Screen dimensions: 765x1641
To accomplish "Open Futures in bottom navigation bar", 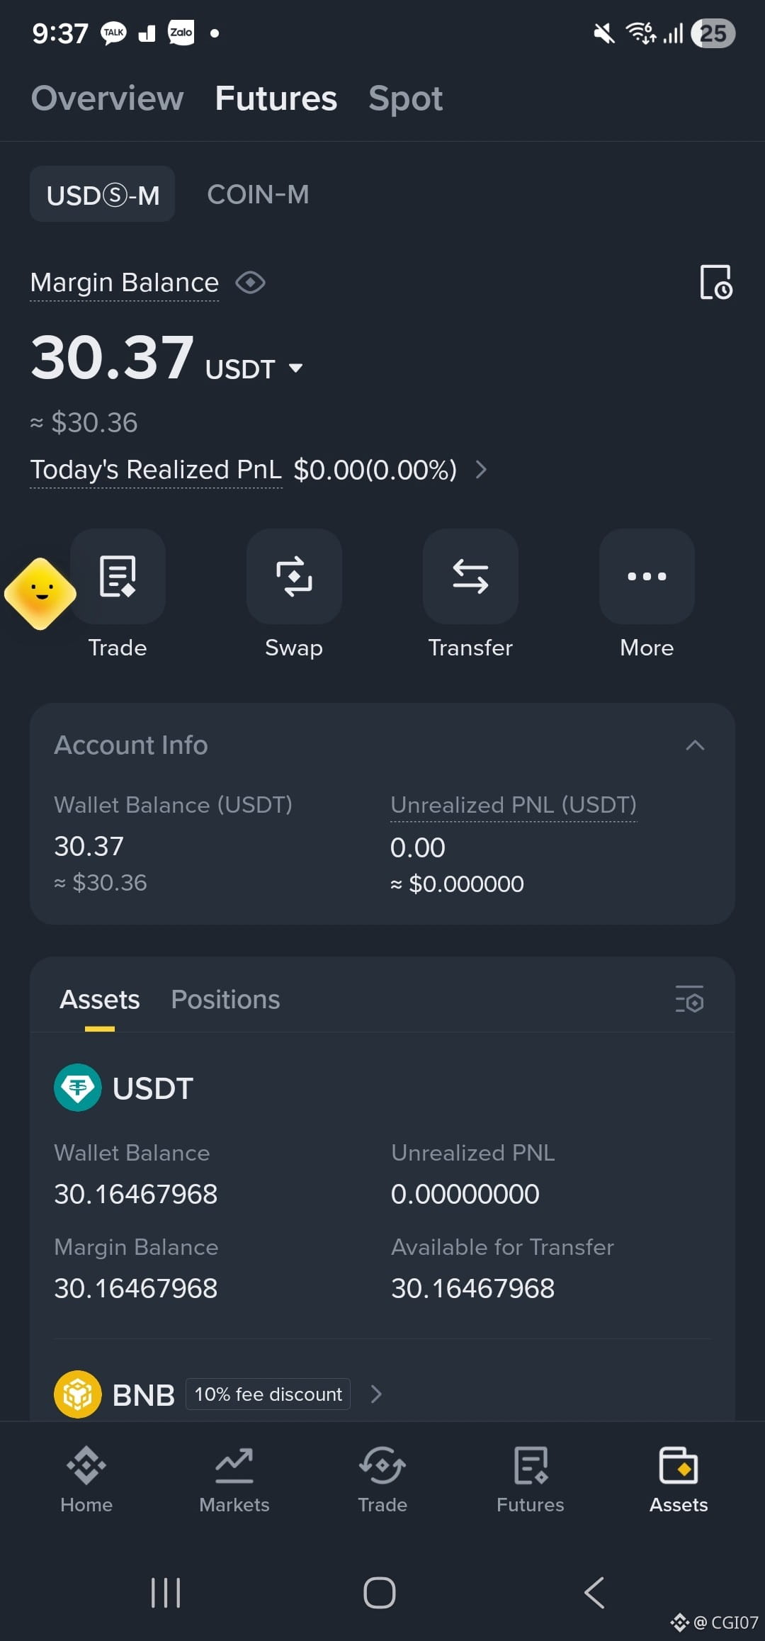I will (x=531, y=1479).
